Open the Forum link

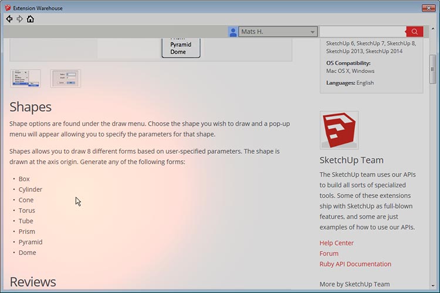click(329, 254)
